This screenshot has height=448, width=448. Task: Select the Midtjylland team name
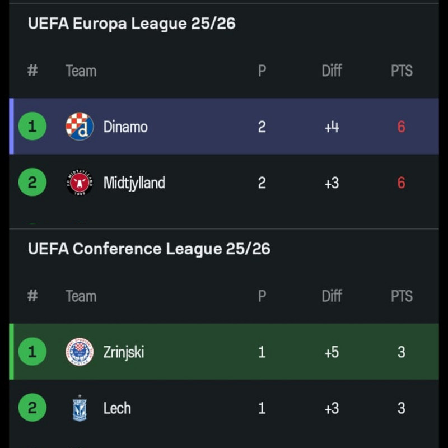click(x=134, y=183)
